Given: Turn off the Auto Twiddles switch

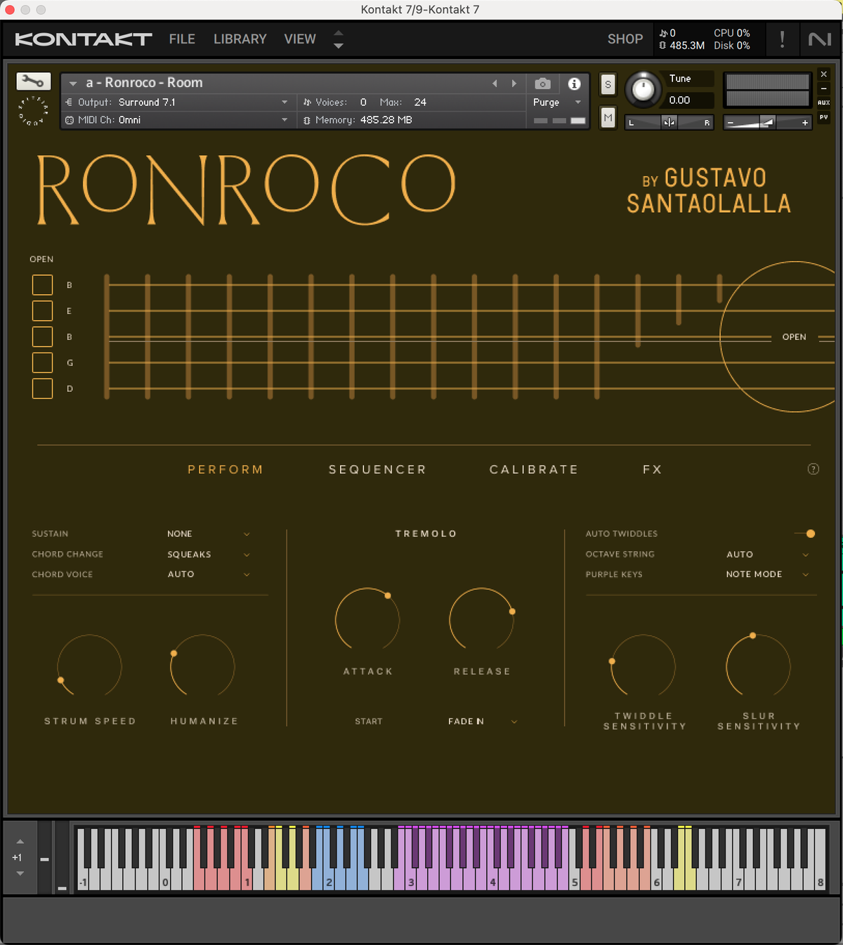Looking at the screenshot, I should (804, 534).
